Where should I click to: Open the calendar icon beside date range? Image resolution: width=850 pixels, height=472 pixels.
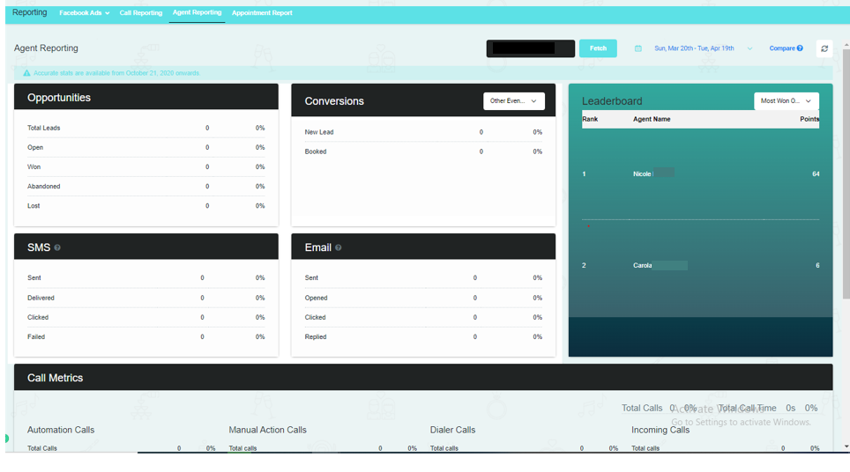pyautogui.click(x=638, y=48)
